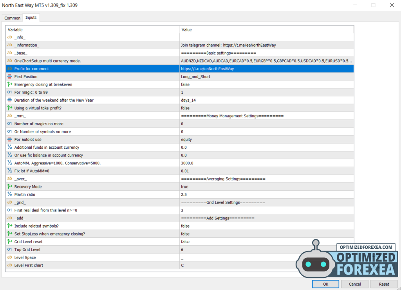The height and width of the screenshot is (290, 401).
Task: Select the Grid Level Settings value cell
Action: click(x=267, y=202)
